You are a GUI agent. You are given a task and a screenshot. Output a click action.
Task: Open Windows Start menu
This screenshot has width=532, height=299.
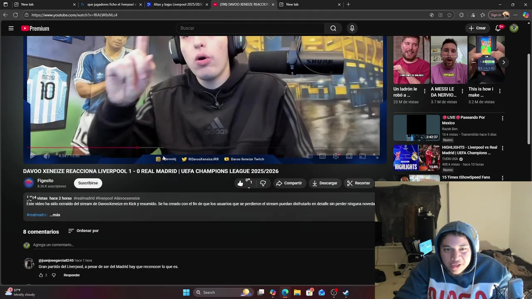point(186,292)
